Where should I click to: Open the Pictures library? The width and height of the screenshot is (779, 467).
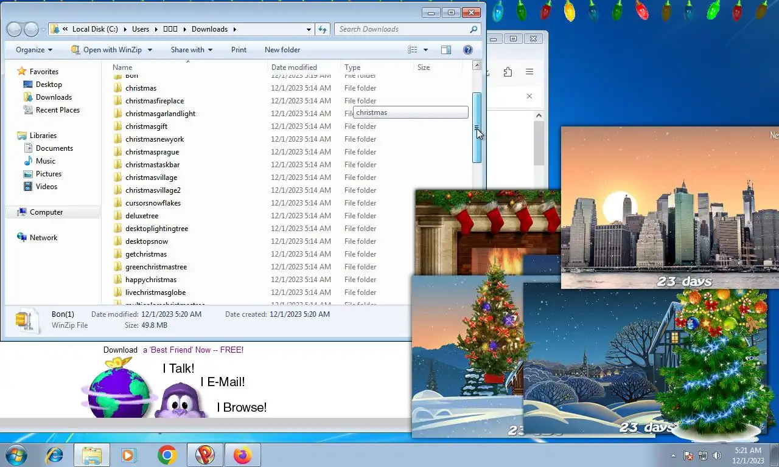tap(49, 174)
